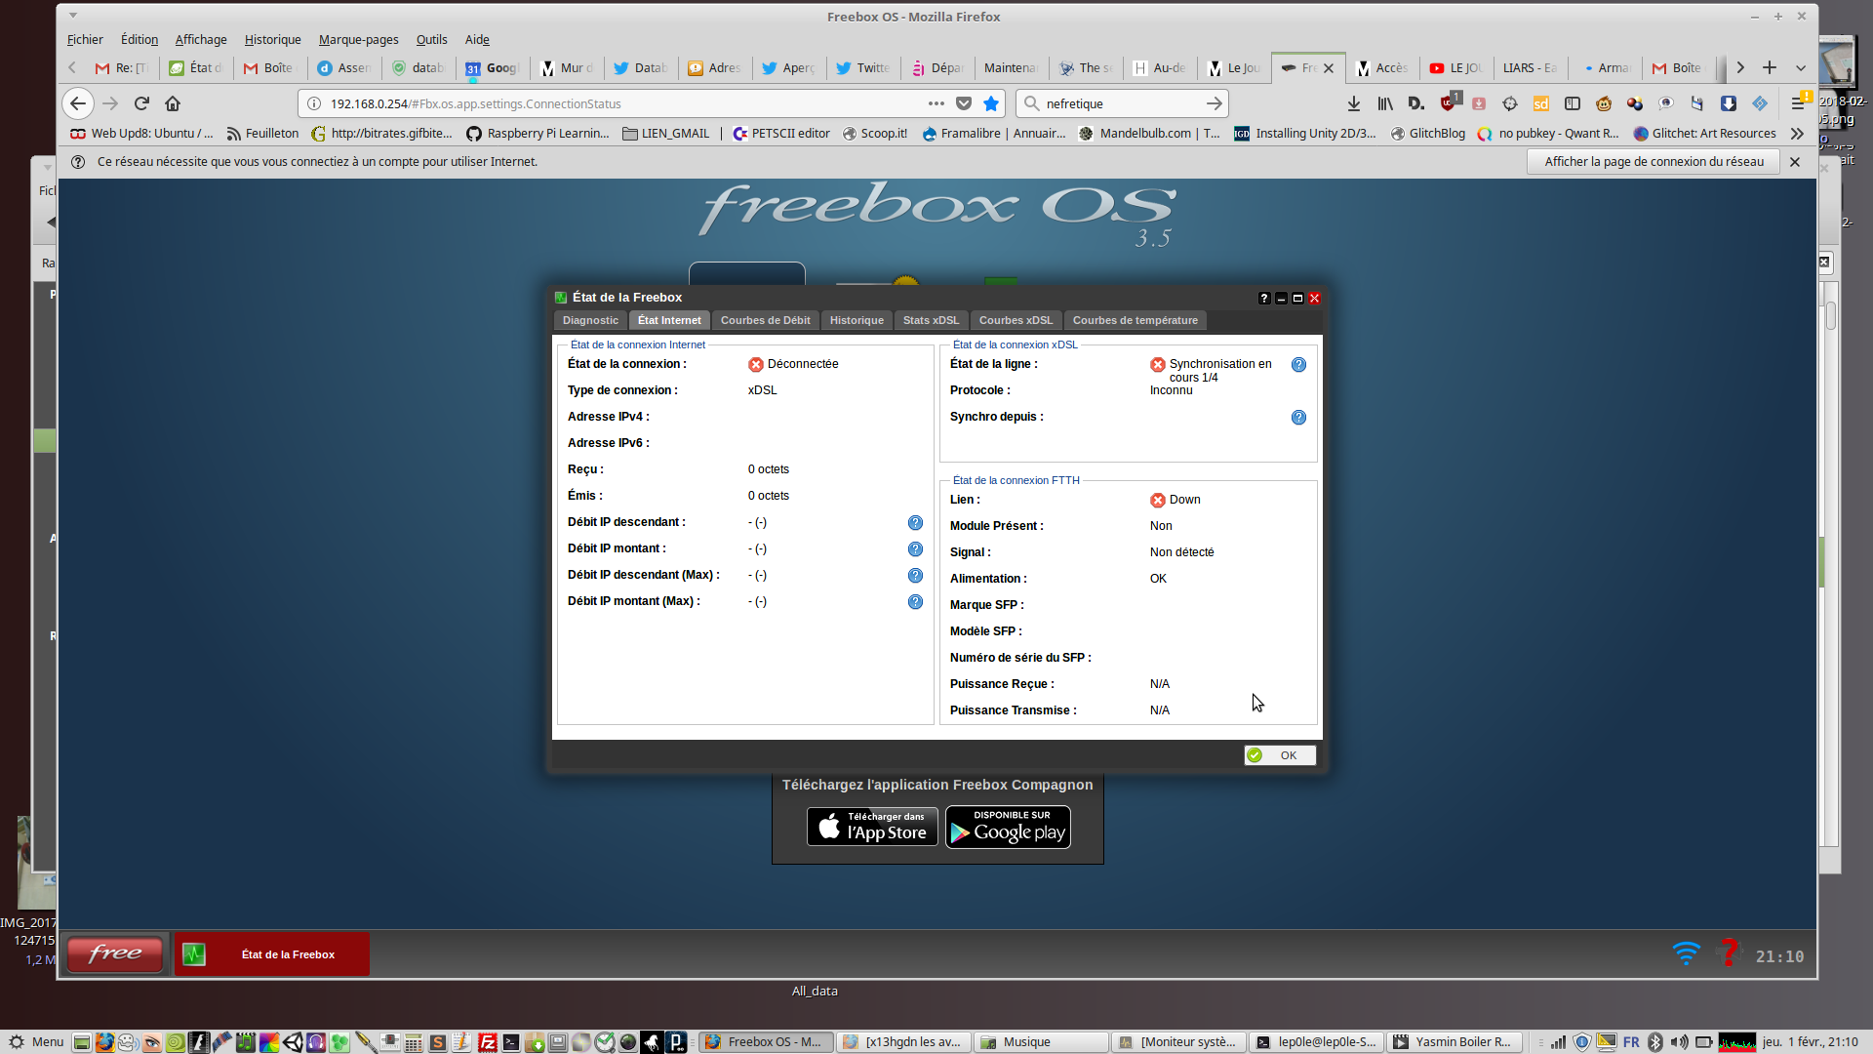Click the Firefox reload page icon

[141, 103]
